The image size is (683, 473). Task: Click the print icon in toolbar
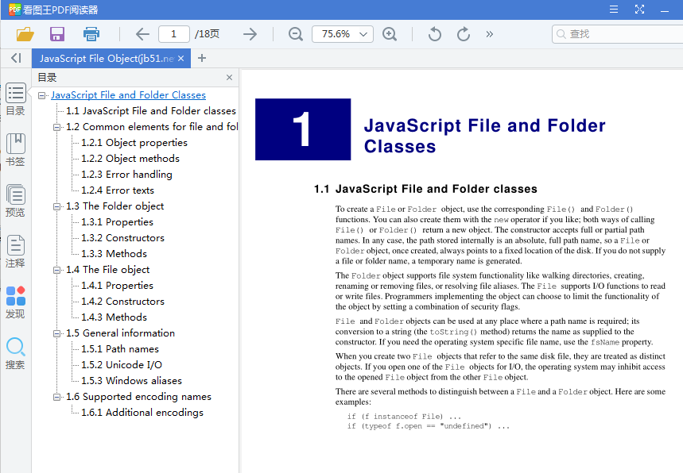(91, 34)
